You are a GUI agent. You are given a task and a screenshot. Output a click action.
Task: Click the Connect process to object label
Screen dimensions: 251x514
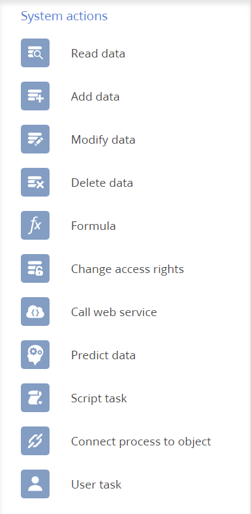[x=141, y=442]
